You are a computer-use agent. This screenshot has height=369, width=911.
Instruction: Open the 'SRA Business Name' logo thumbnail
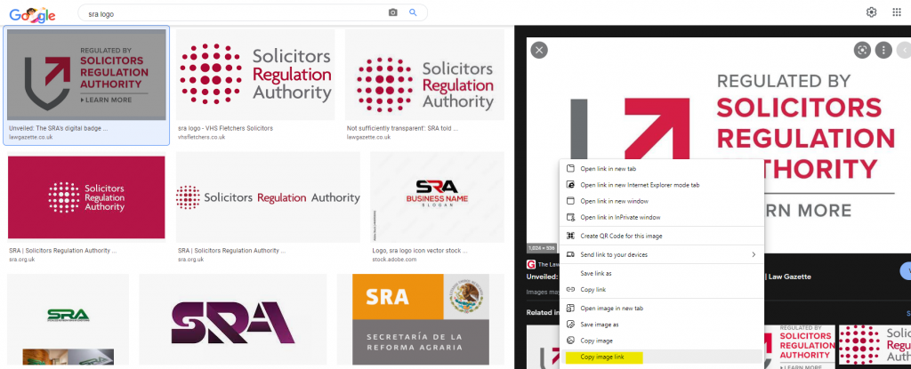coord(437,197)
